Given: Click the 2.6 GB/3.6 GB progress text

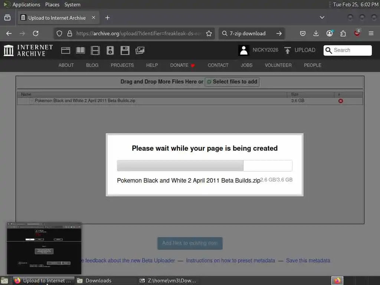Looking at the screenshot, I should click(x=276, y=180).
